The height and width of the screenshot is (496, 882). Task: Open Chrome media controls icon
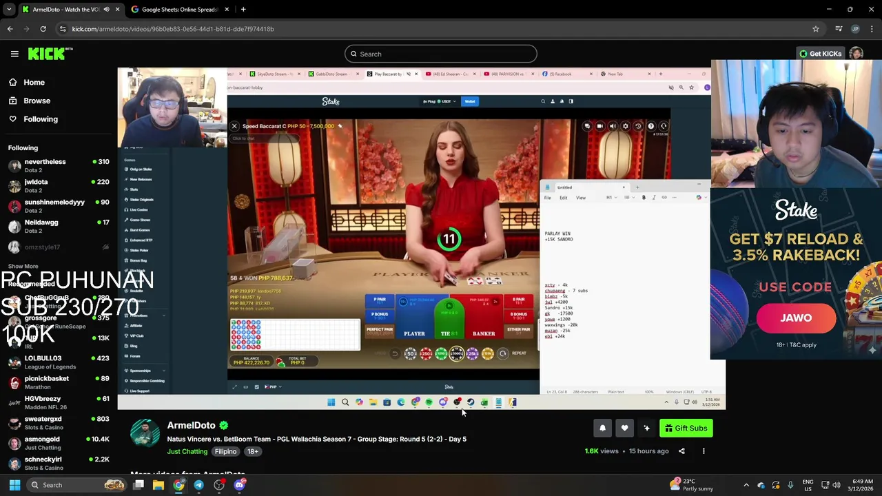coord(839,29)
